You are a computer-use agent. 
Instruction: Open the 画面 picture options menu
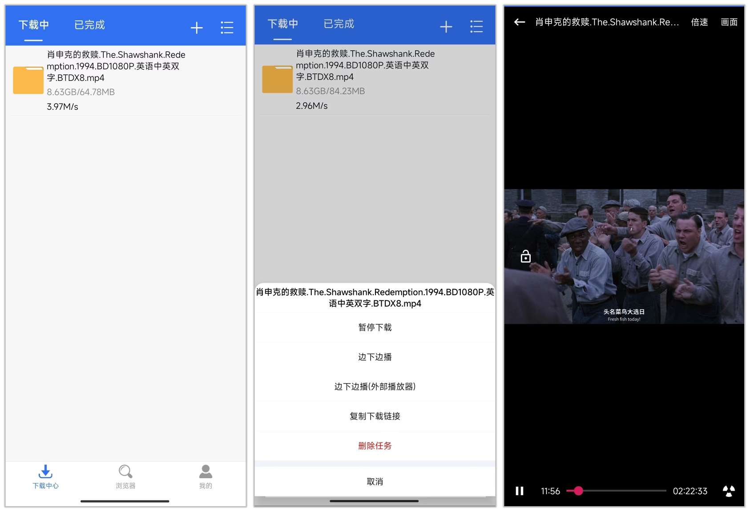tap(729, 22)
